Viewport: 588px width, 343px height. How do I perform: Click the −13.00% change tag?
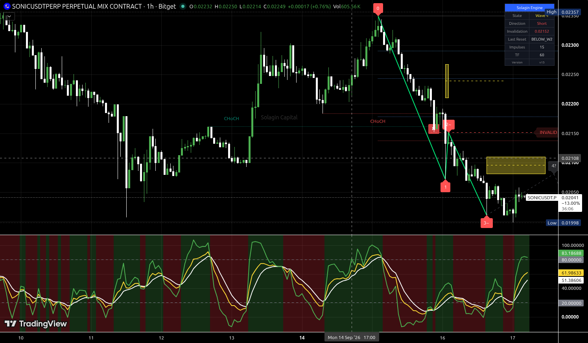[x=570, y=203]
